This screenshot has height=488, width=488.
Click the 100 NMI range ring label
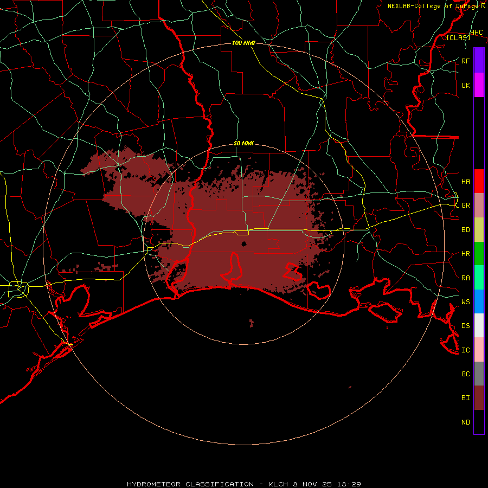coord(243,43)
